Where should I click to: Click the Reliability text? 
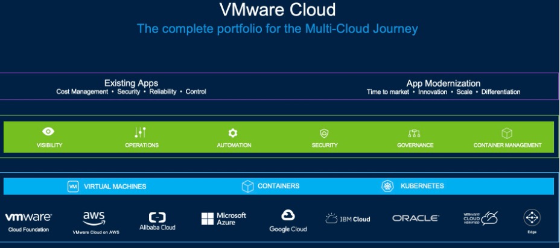(163, 91)
